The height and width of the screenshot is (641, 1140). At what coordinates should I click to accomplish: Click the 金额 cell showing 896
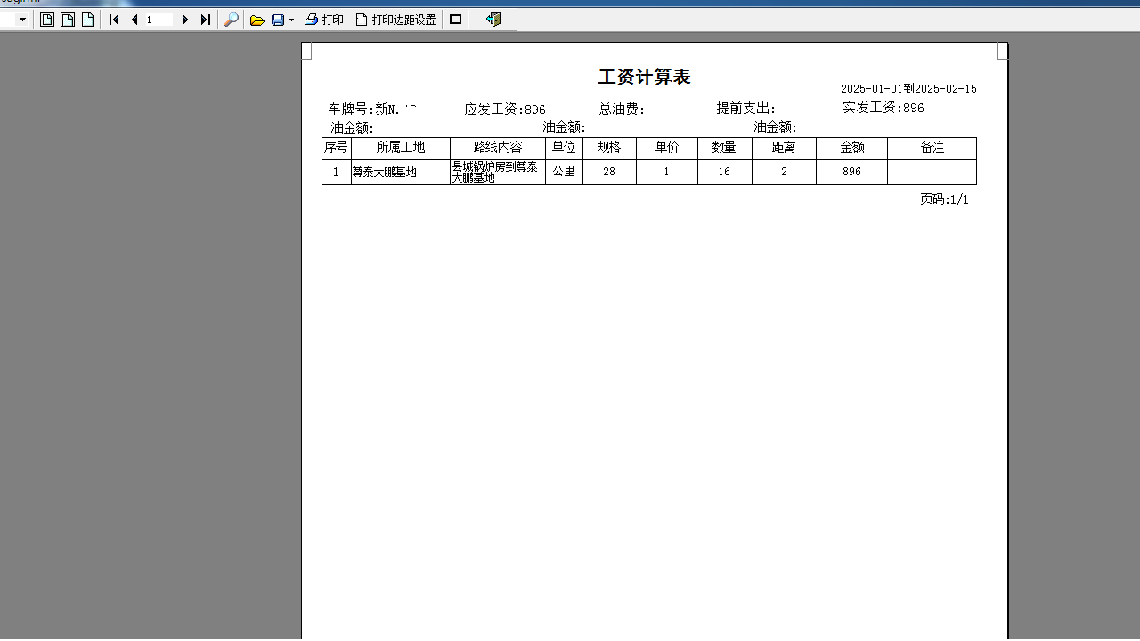(851, 172)
